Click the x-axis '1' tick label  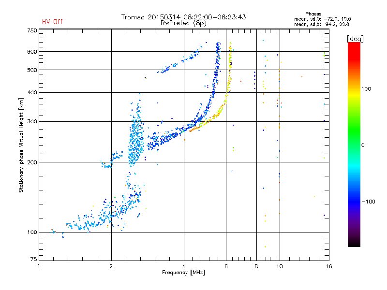(x=39, y=266)
